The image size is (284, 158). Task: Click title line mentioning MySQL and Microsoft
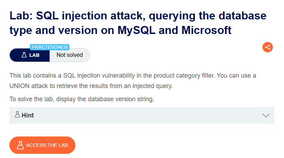pyautogui.click(x=120, y=30)
